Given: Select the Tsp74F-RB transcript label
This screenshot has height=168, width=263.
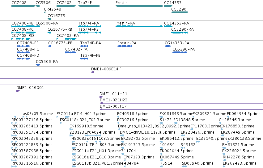Looking at the screenshot, I should [88, 29].
